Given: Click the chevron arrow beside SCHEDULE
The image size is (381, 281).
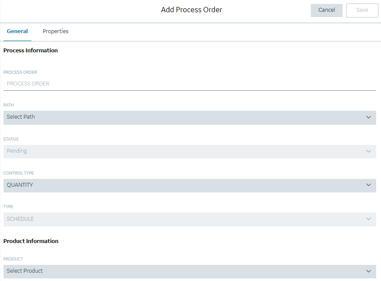Looking at the screenshot, I should click(368, 219).
